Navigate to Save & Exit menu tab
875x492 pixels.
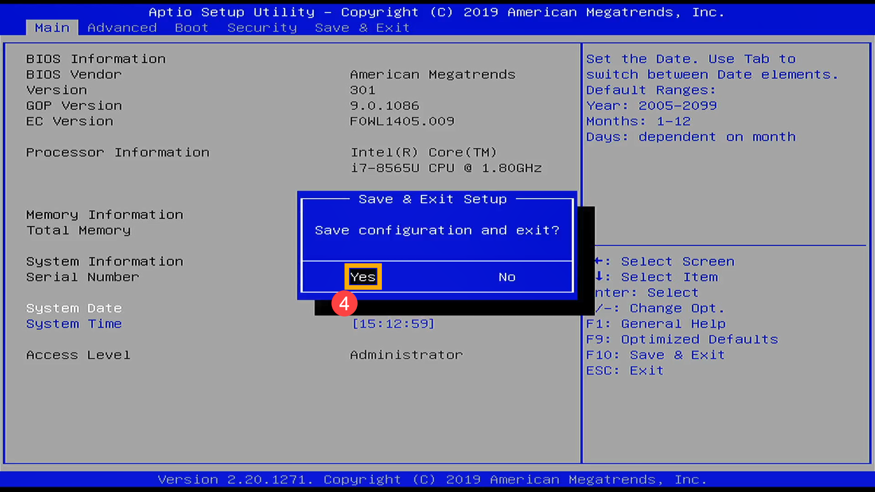(362, 28)
